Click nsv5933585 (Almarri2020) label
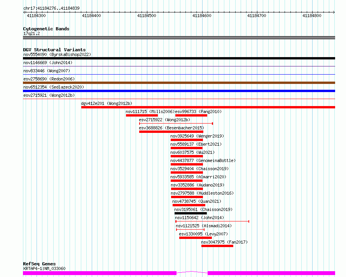346x277 pixels. point(198,177)
